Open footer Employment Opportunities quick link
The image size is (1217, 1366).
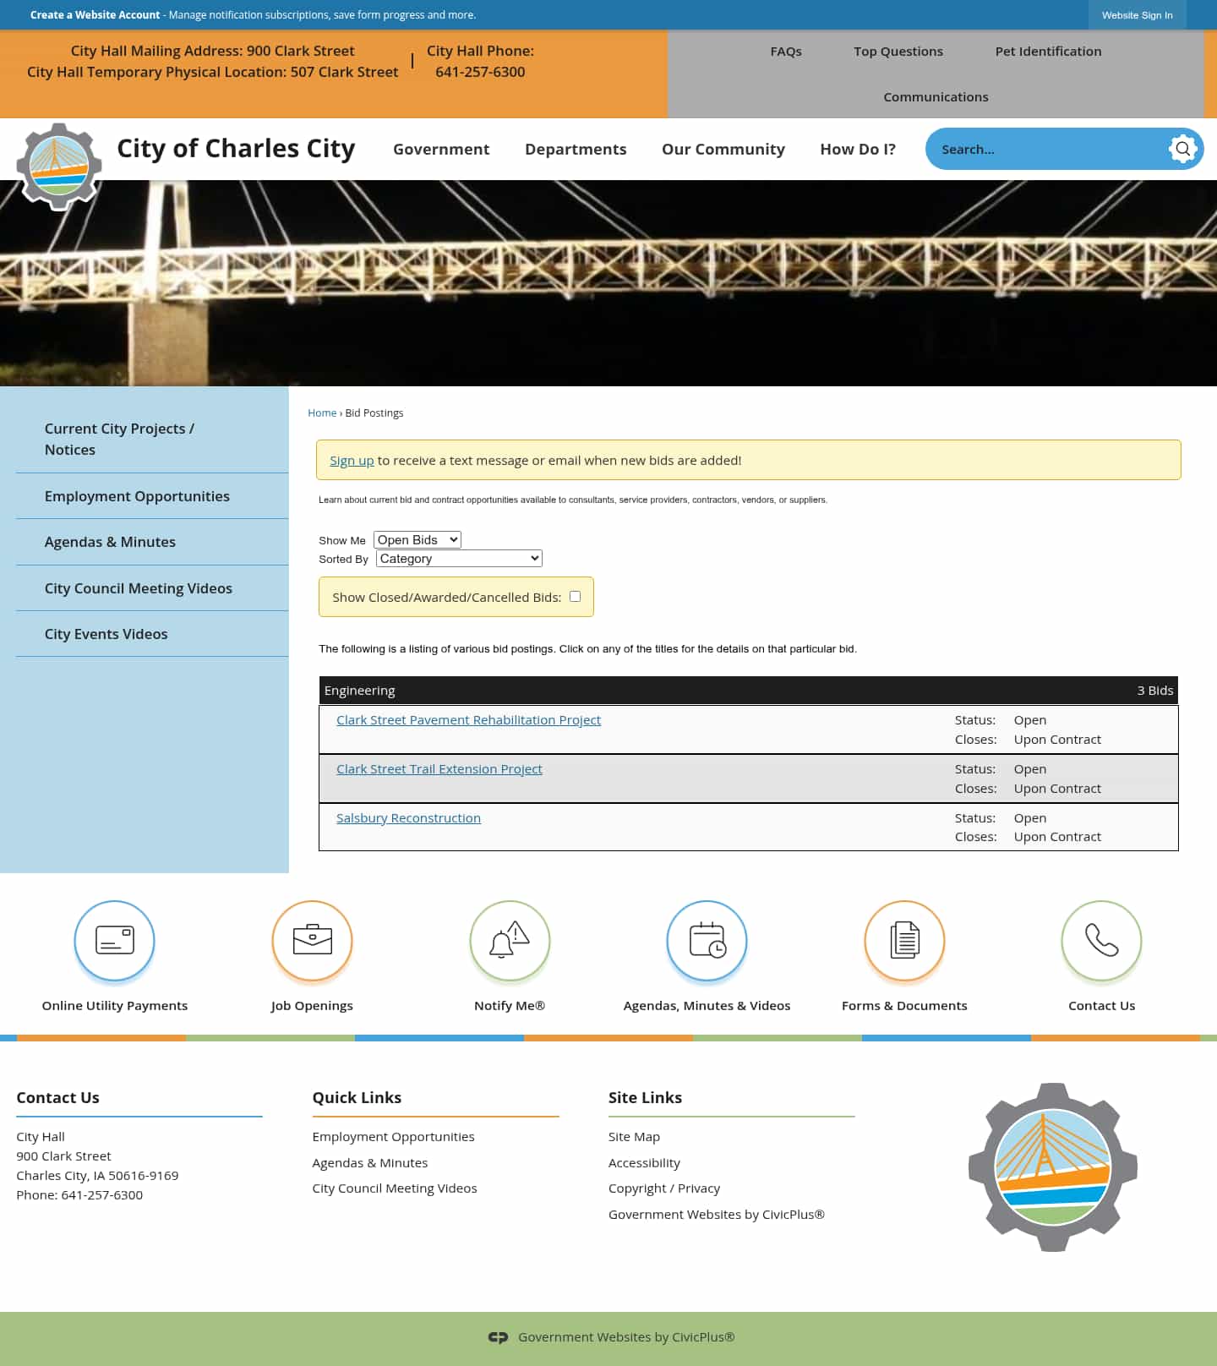pos(393,1137)
